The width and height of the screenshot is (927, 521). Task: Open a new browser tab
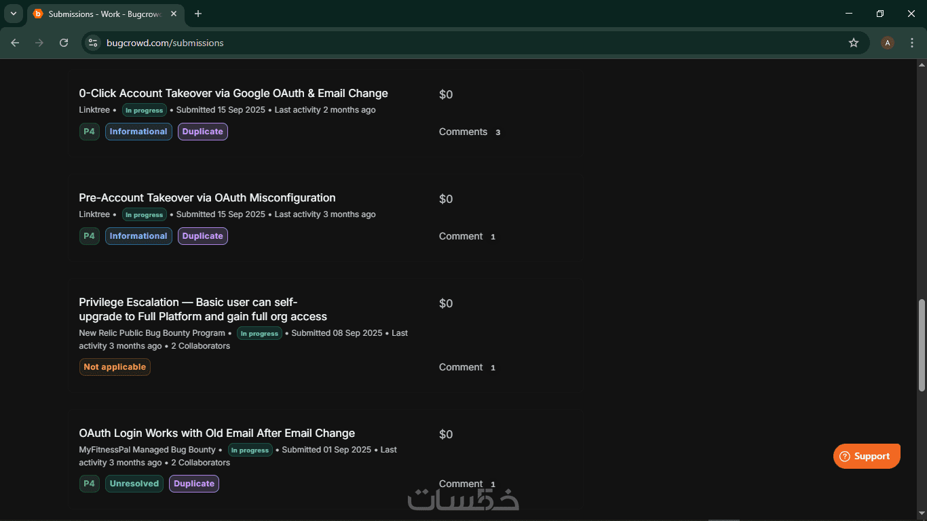[198, 14]
